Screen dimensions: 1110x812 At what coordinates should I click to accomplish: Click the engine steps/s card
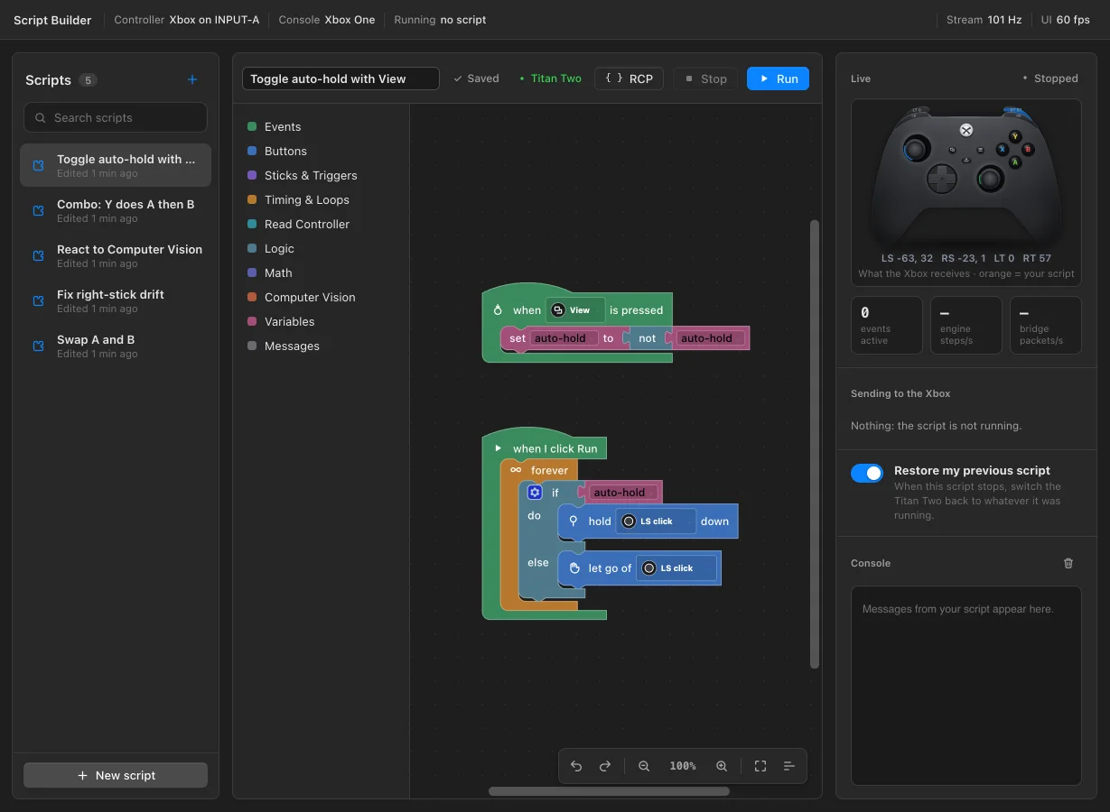[x=966, y=325]
